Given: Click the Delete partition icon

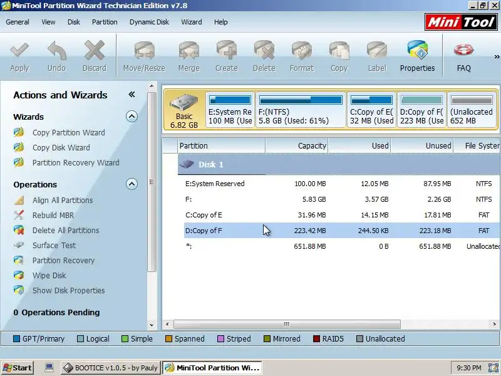Looking at the screenshot, I should pyautogui.click(x=264, y=50).
